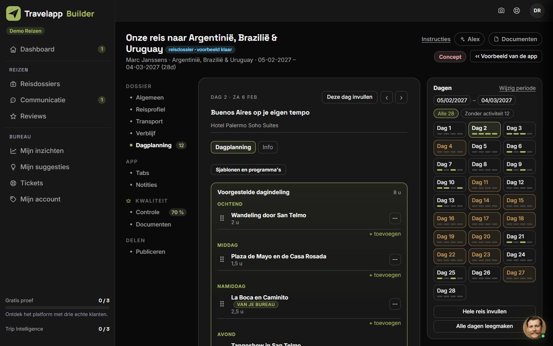The width and height of the screenshot is (553, 346).
Task: Go to next day with right chevron
Action: [x=401, y=98]
